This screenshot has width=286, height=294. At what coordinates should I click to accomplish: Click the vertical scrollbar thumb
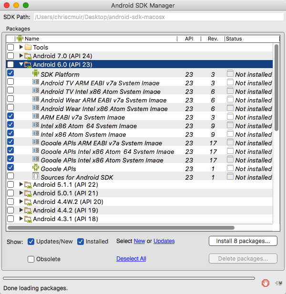pyautogui.click(x=276, y=88)
